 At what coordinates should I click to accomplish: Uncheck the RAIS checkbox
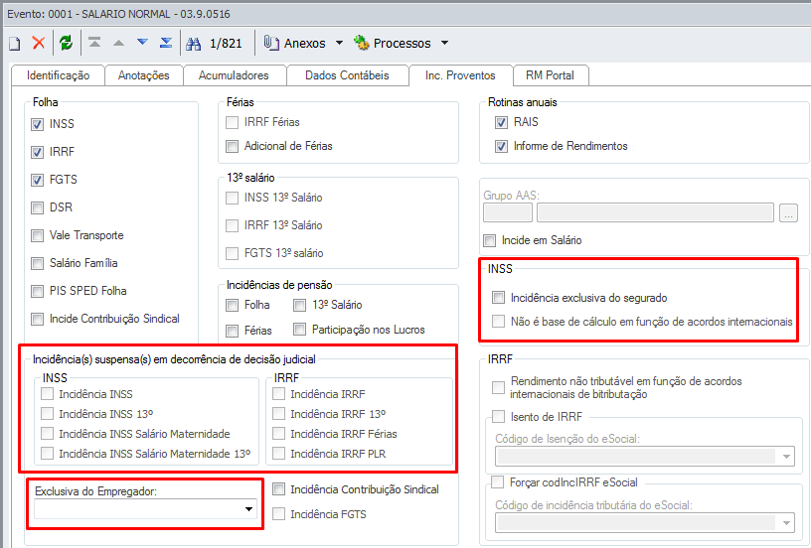click(x=501, y=122)
